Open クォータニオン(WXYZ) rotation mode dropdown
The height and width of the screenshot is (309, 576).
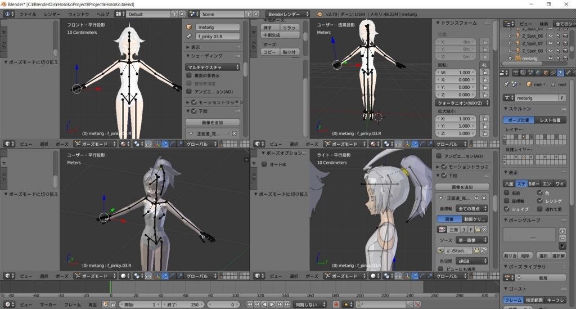tap(463, 103)
